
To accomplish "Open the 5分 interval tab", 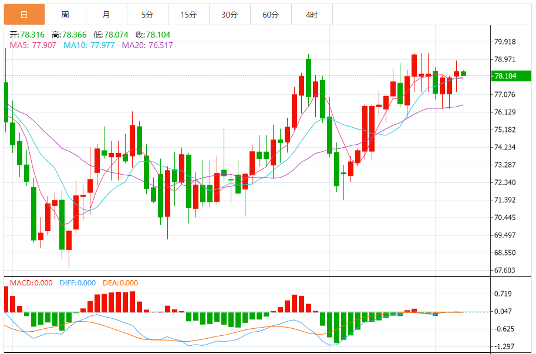I will point(147,15).
